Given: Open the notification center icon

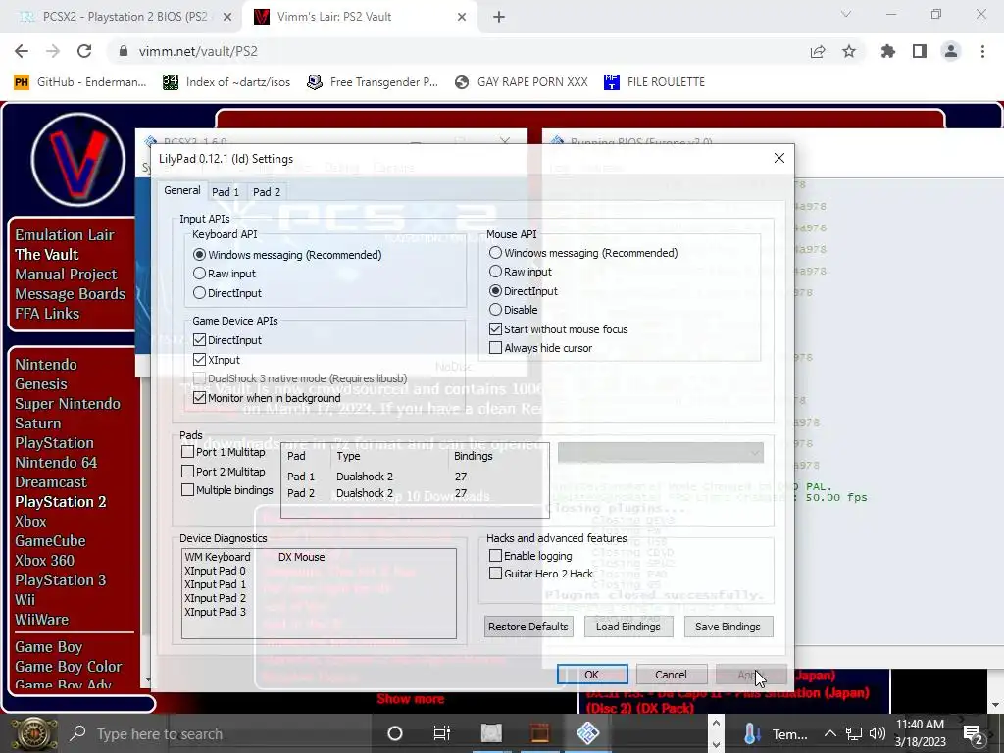Looking at the screenshot, I should (x=974, y=734).
